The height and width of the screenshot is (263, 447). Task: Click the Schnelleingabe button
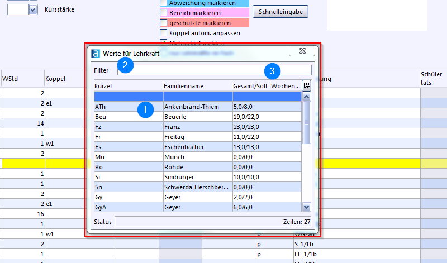(x=280, y=12)
